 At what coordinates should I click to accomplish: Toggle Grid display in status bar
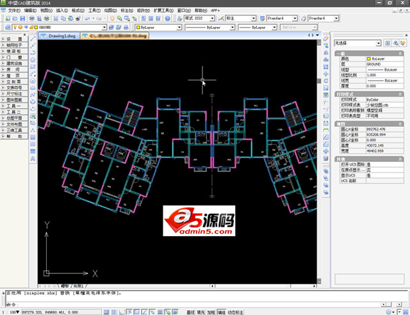tap(114, 312)
